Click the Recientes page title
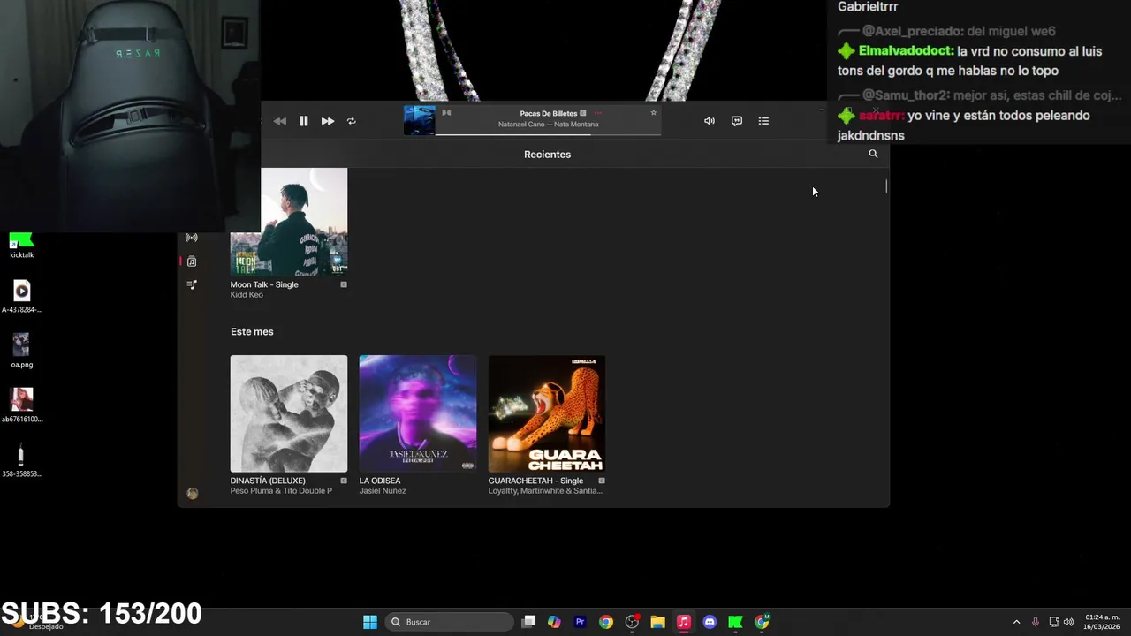Screen dimensions: 1131x636 [x=547, y=155]
